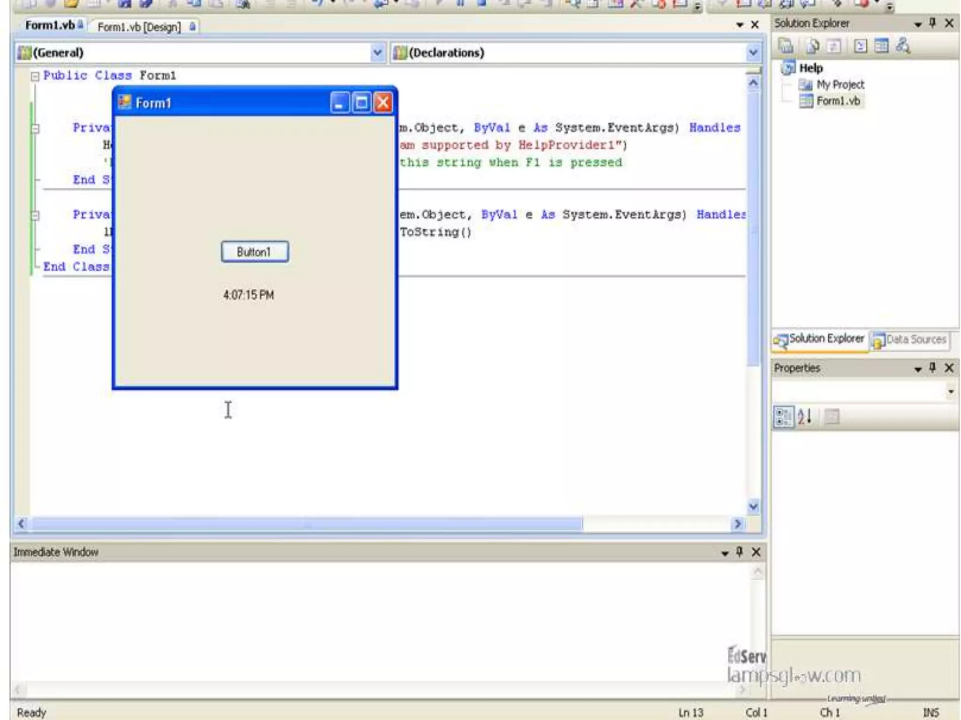This screenshot has height=720, width=961.
Task: Click the 'Col 1' status bar indicator
Action: 756,712
